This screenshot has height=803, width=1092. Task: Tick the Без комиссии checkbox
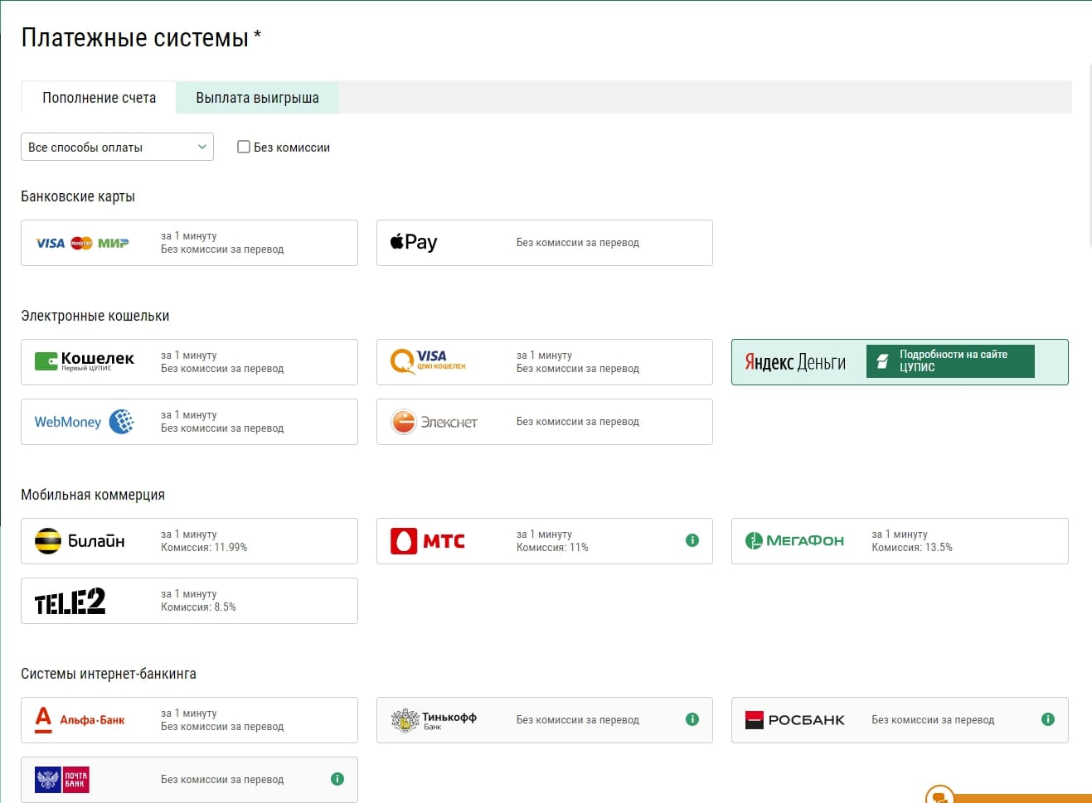[244, 147]
